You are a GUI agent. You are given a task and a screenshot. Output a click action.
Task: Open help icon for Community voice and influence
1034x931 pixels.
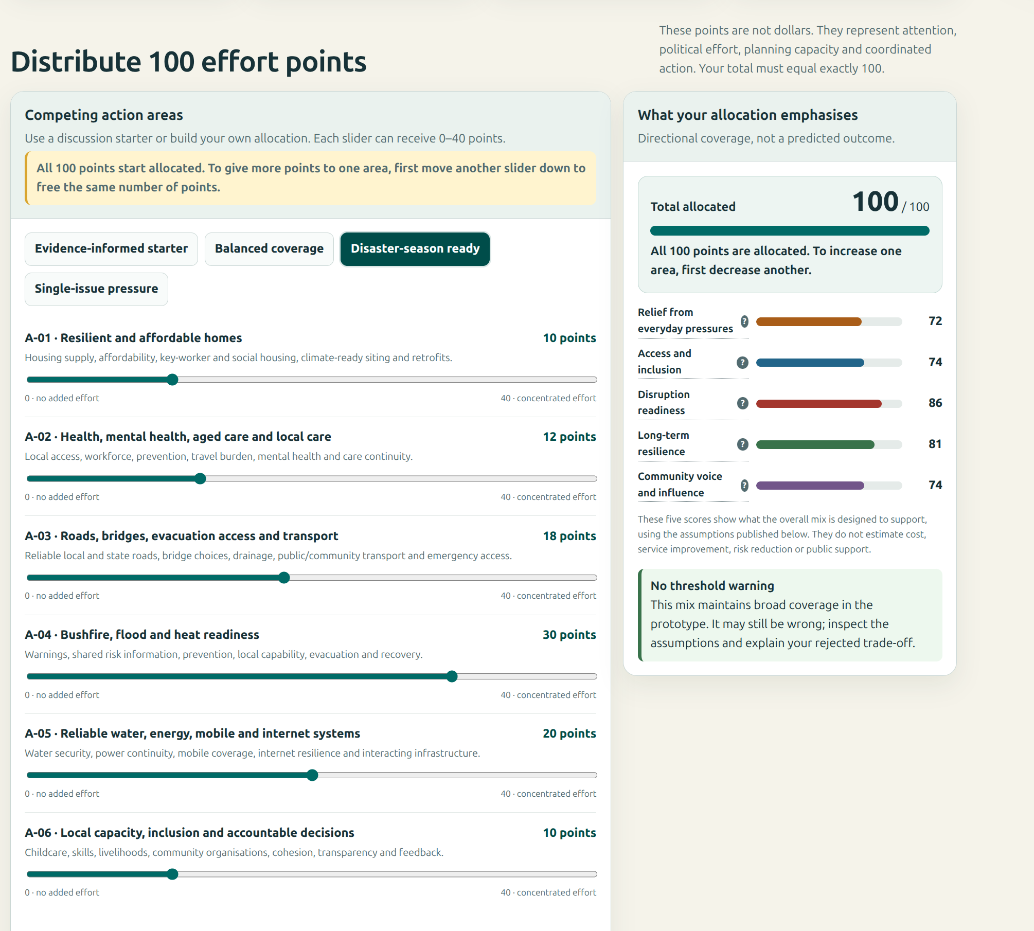(x=744, y=486)
